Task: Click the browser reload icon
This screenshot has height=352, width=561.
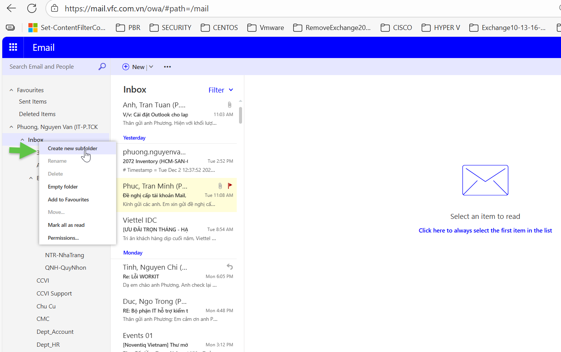Action: click(32, 8)
